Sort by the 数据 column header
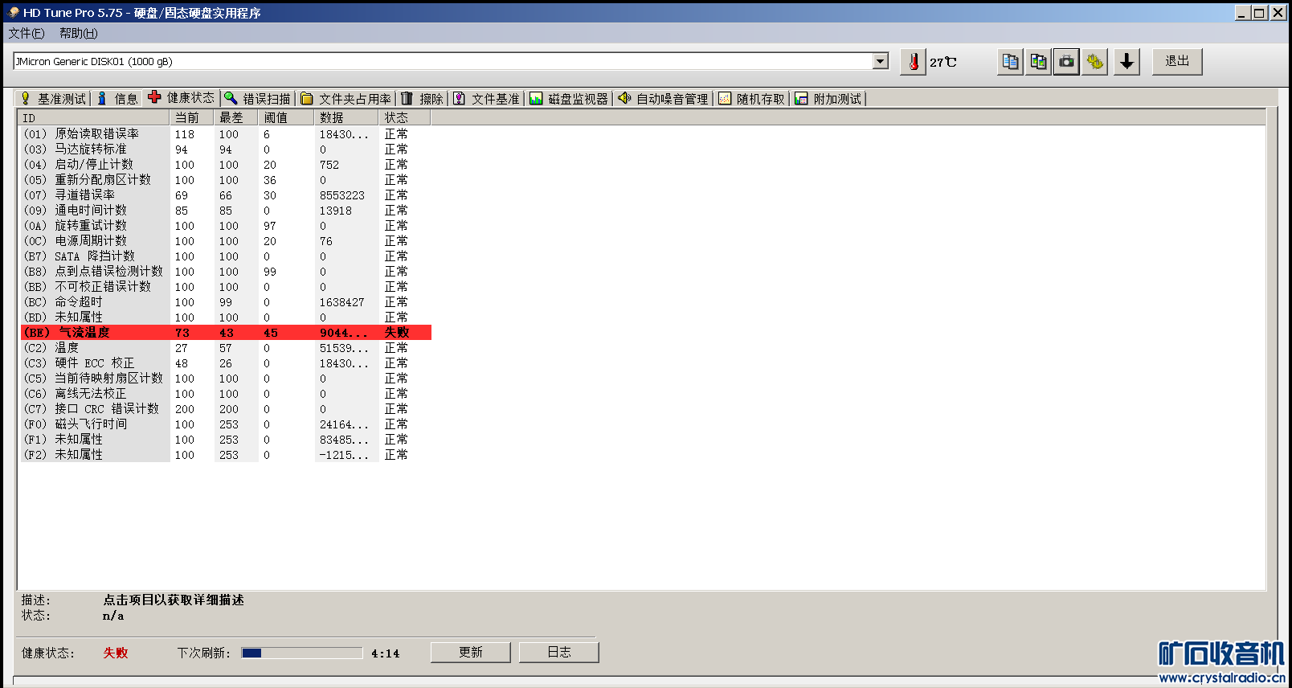 [x=346, y=118]
